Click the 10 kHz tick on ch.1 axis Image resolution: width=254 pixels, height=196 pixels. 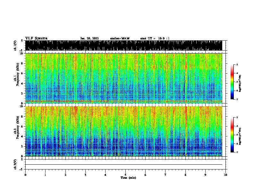point(21,53)
